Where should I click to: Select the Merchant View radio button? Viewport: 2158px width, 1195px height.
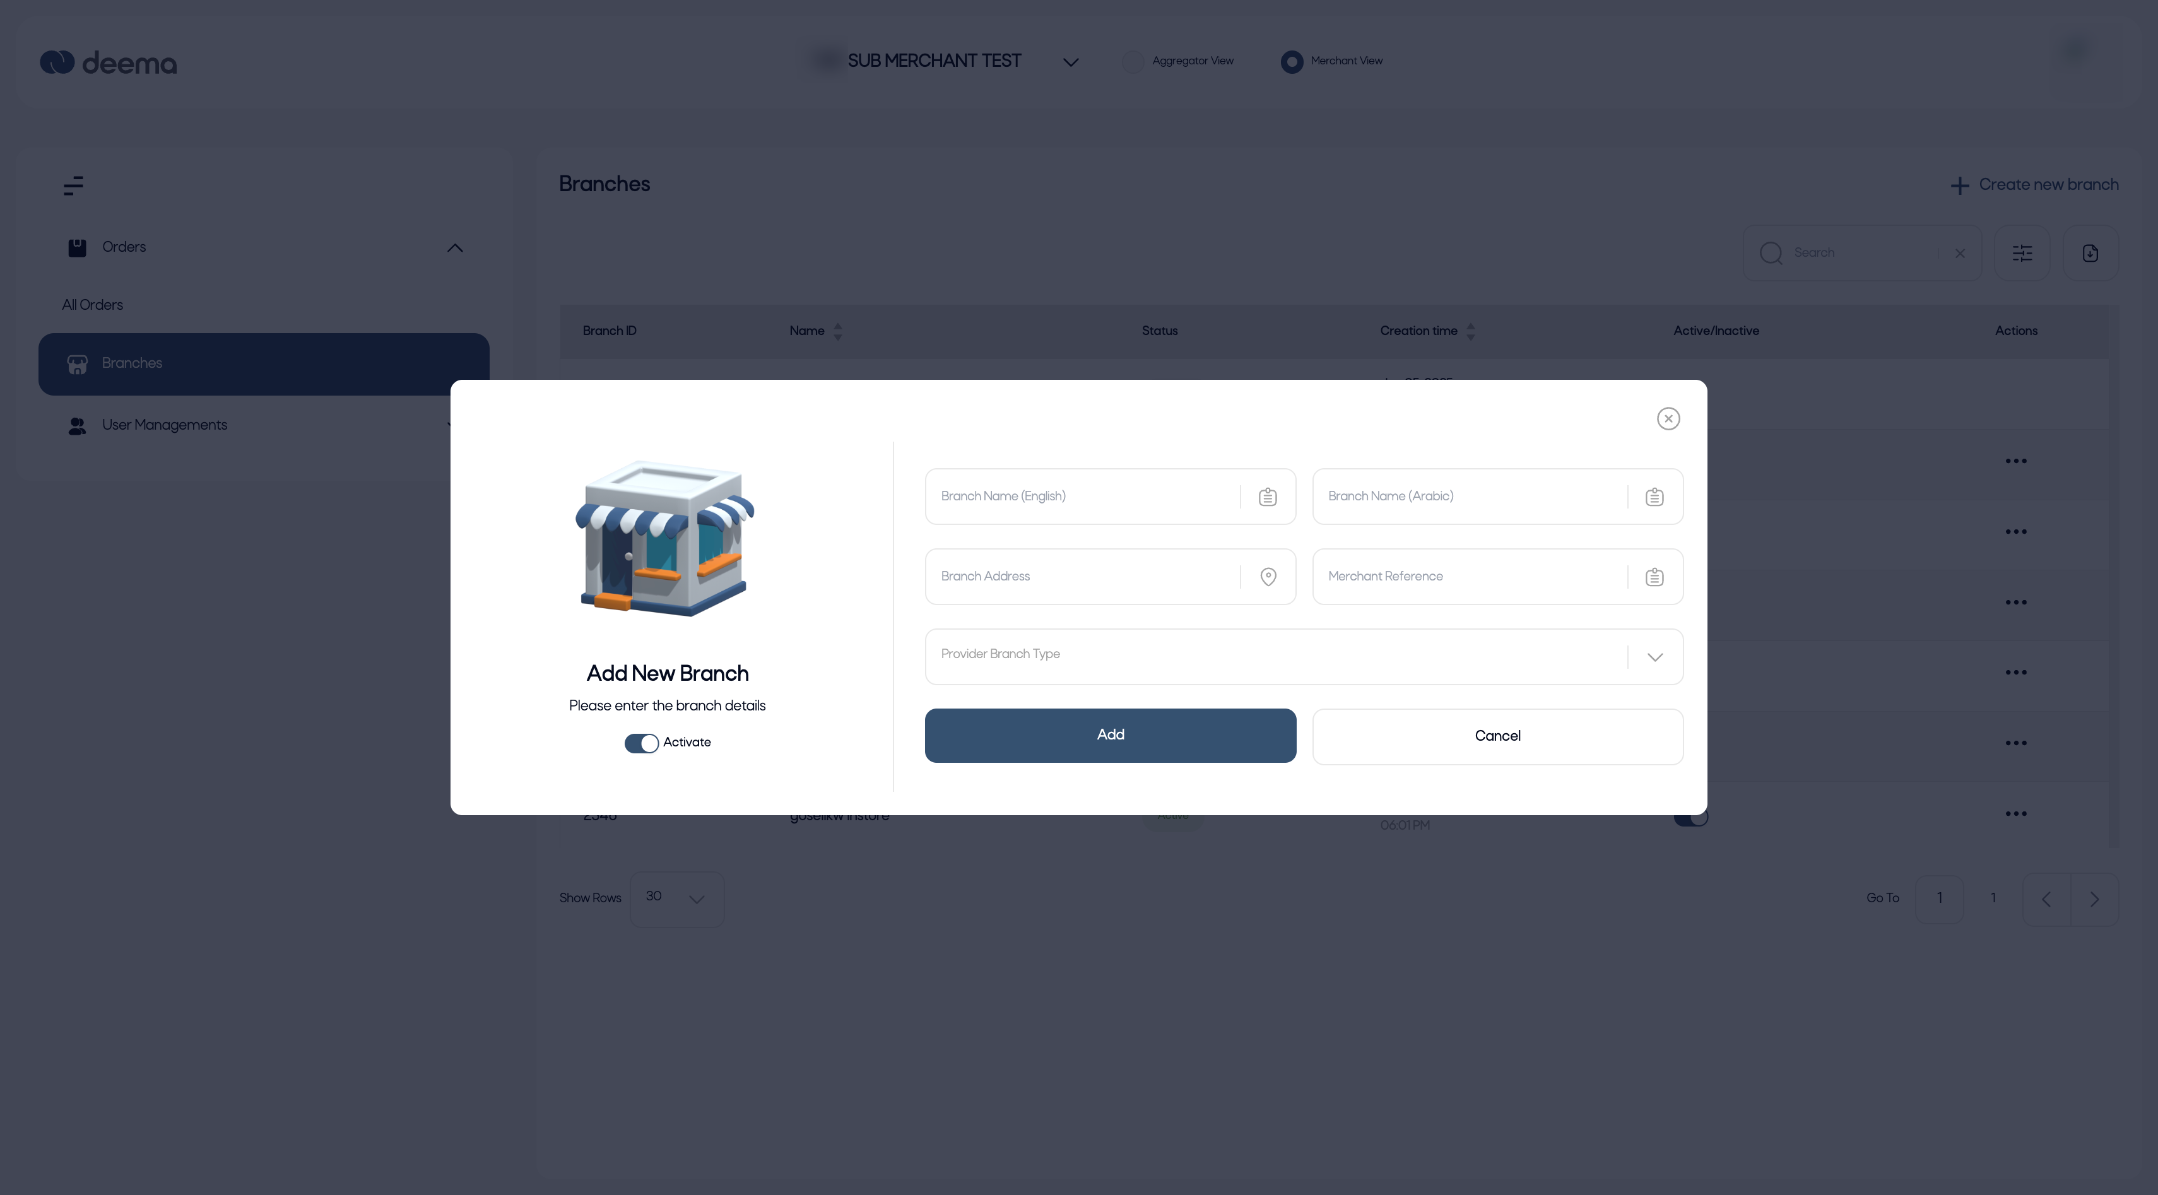tap(1291, 61)
